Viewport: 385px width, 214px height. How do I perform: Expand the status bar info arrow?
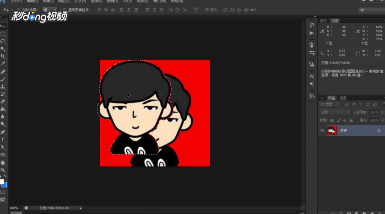[80, 208]
